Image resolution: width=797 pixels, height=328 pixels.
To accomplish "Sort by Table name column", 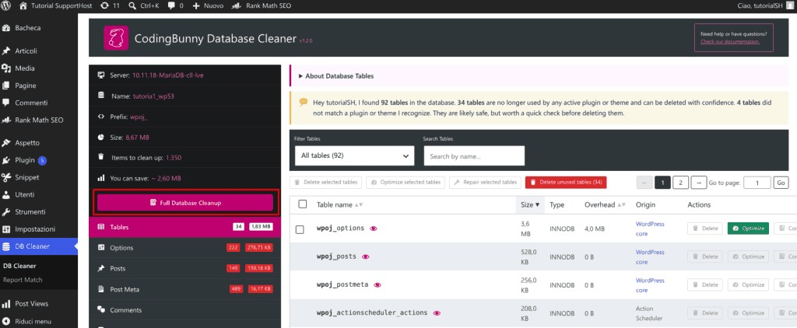I will tap(339, 204).
